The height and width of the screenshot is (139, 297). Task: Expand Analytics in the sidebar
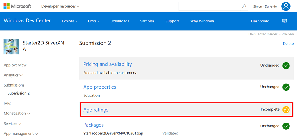pos(13,75)
